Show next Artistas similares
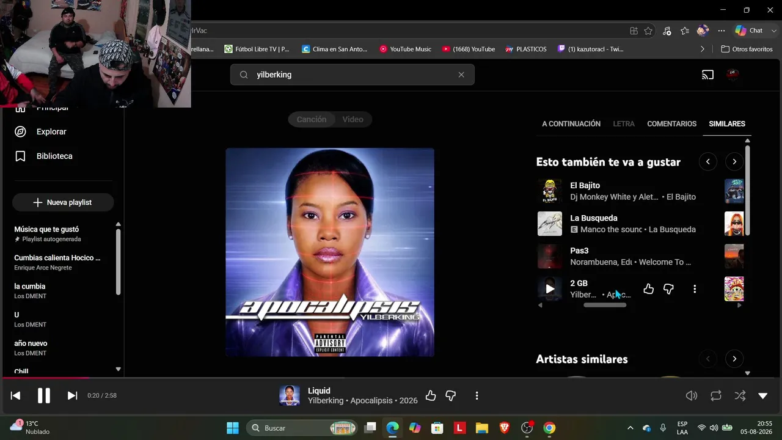 pos(734,359)
